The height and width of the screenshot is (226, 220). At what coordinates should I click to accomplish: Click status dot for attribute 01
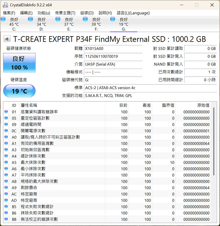click(x=6, y=112)
